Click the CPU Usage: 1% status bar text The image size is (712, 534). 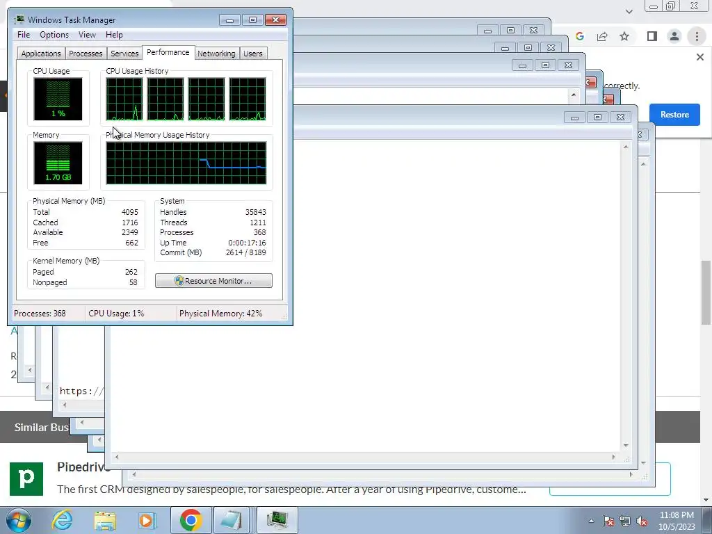pyautogui.click(x=116, y=314)
